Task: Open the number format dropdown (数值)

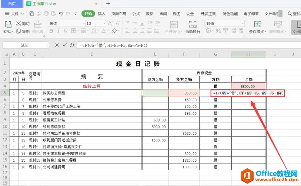Action: coord(243,23)
